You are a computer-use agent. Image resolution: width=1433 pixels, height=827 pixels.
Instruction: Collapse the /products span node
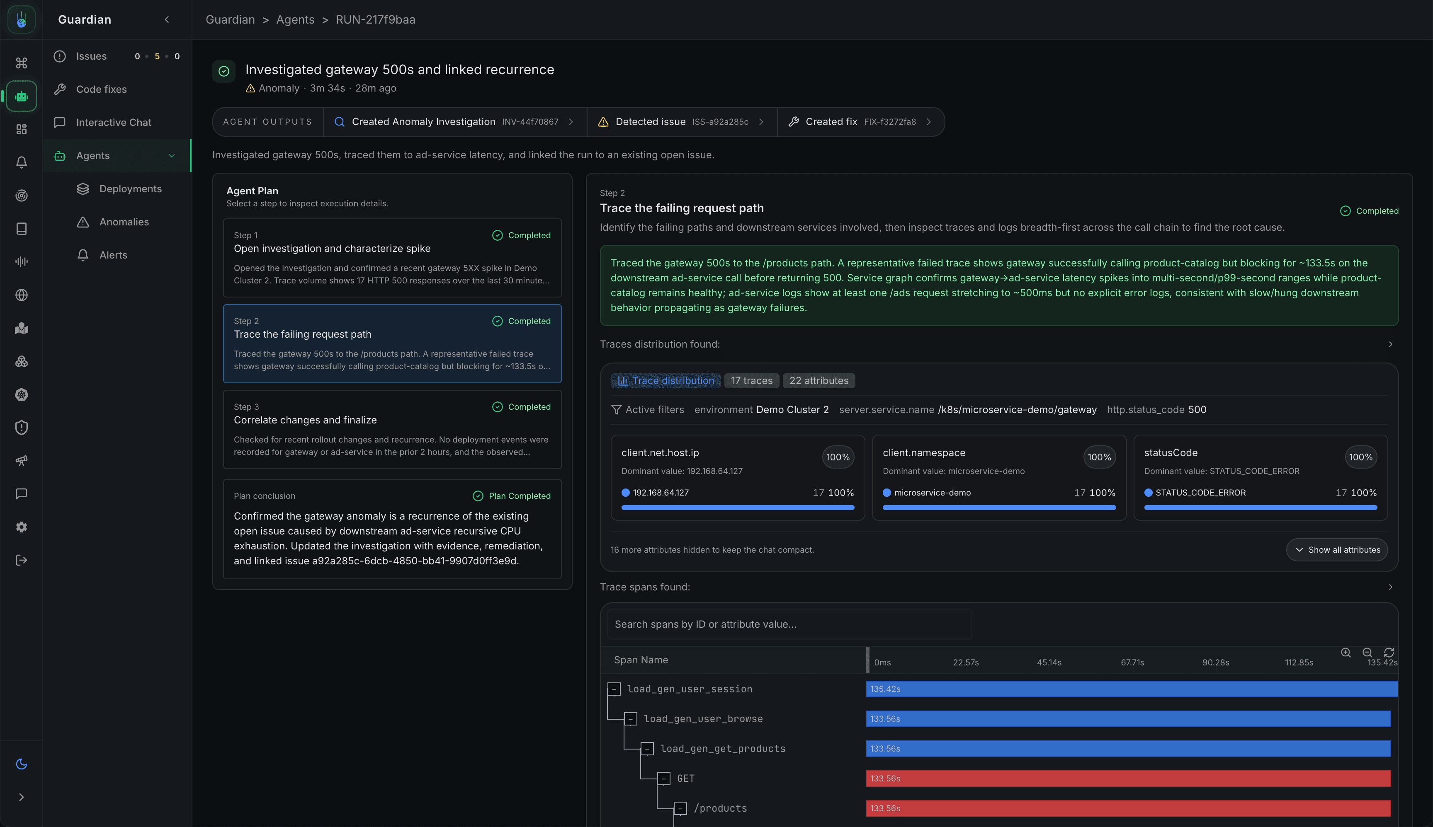680,808
